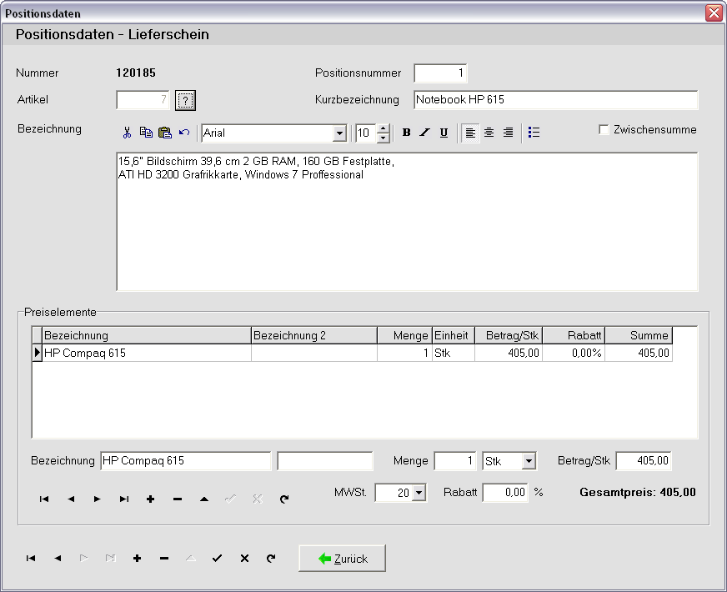Go to first Preiselemente record
727x592 pixels.
[44, 499]
